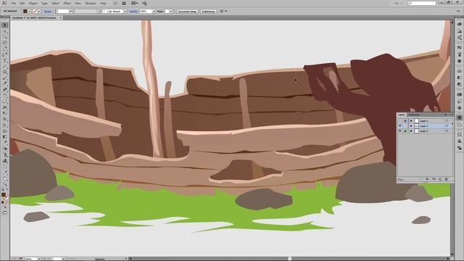Close the Untitled document tab
Image resolution: width=464 pixels, height=261 pixels.
[60, 17]
